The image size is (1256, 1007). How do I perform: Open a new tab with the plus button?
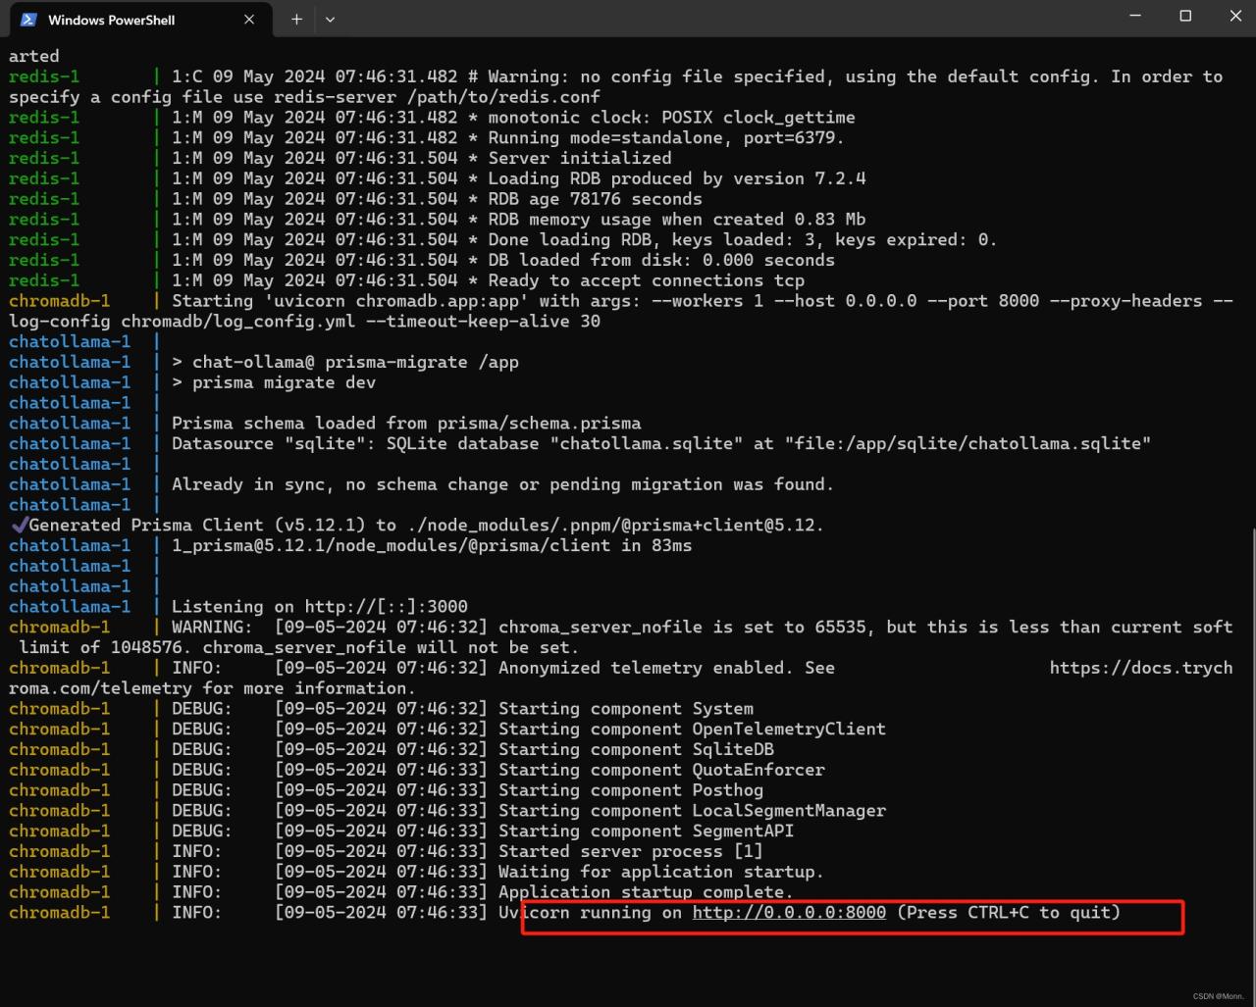coord(296,19)
